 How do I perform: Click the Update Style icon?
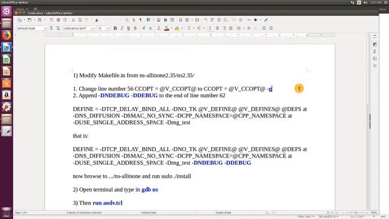tap(51, 29)
